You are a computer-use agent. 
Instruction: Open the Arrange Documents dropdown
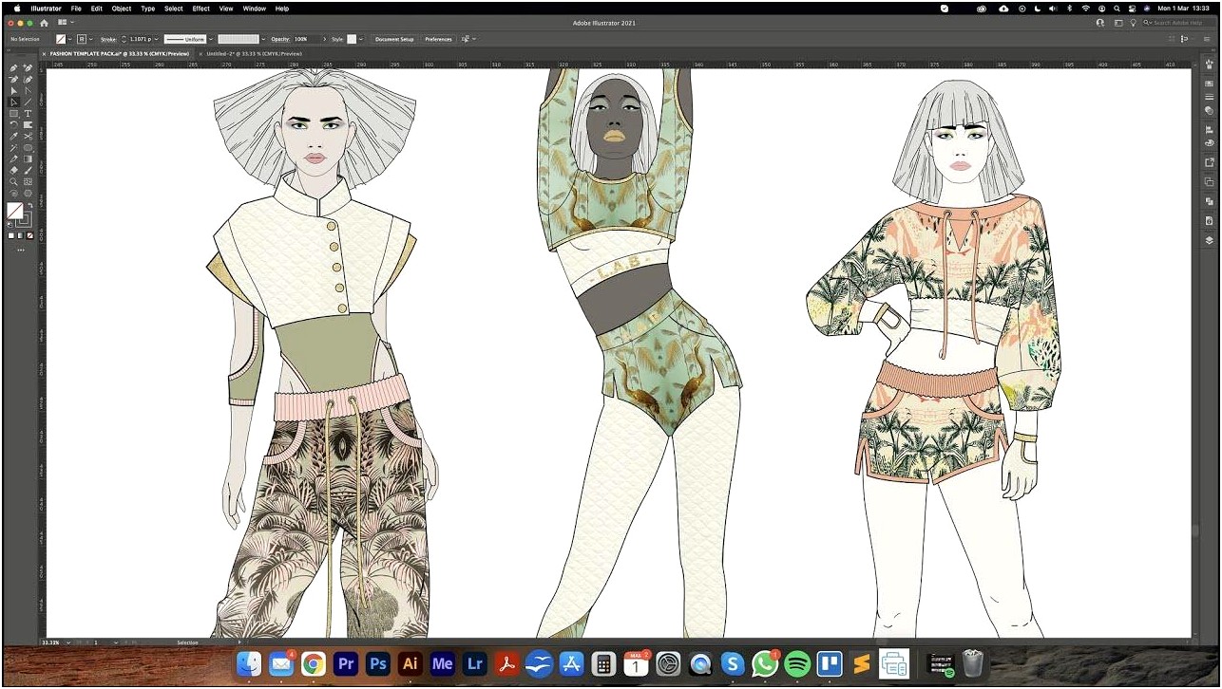tap(65, 23)
